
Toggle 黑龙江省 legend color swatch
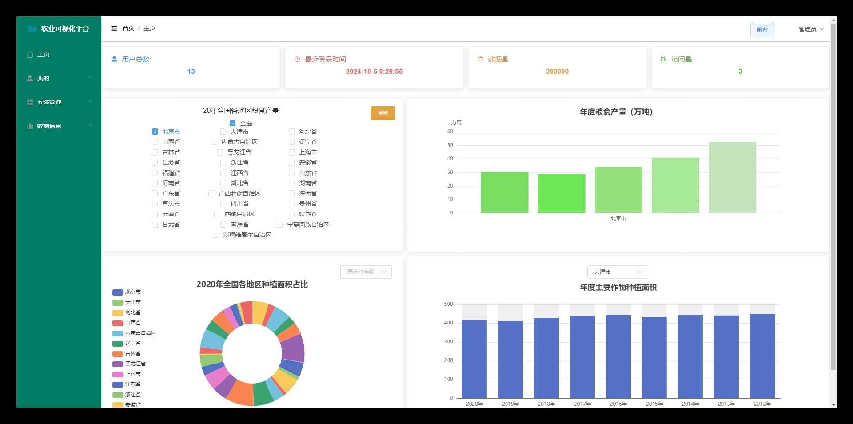[118, 364]
